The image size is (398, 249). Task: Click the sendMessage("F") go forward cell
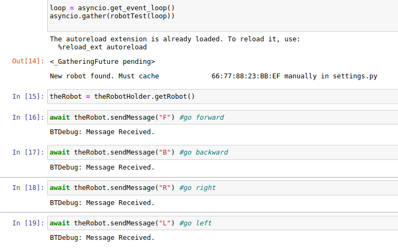coord(223,118)
